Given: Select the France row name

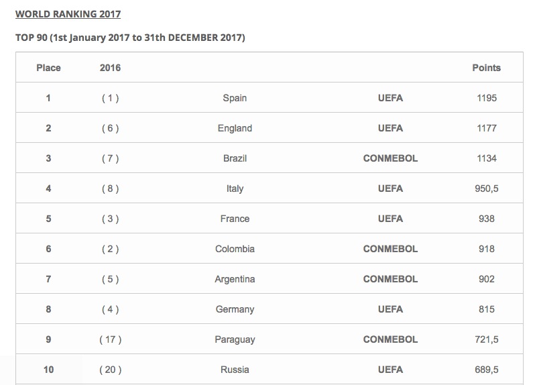Looking at the screenshot, I should (x=235, y=219).
